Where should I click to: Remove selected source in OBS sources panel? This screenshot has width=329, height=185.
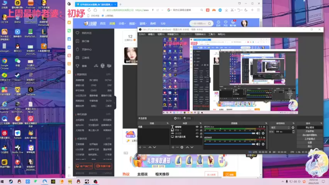tap(177, 147)
